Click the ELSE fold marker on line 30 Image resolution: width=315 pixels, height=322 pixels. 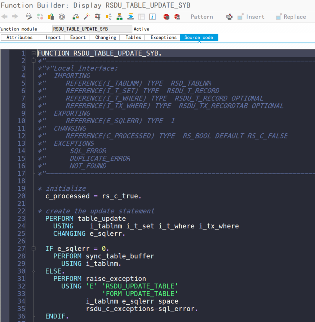34,271
